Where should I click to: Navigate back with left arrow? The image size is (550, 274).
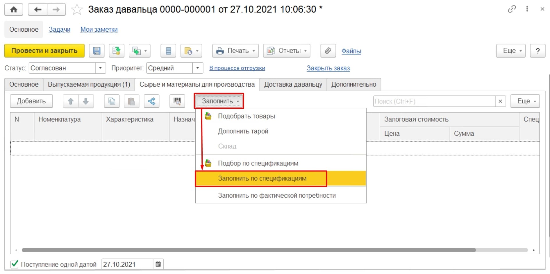[x=37, y=10]
